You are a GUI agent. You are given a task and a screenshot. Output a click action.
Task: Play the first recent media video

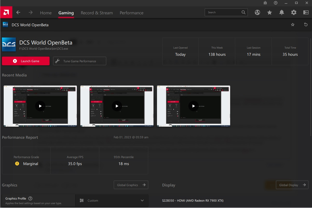click(40, 106)
